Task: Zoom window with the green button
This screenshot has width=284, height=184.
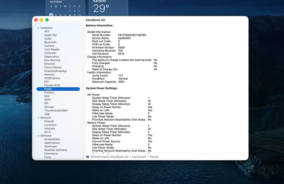Action: (x=47, y=20)
